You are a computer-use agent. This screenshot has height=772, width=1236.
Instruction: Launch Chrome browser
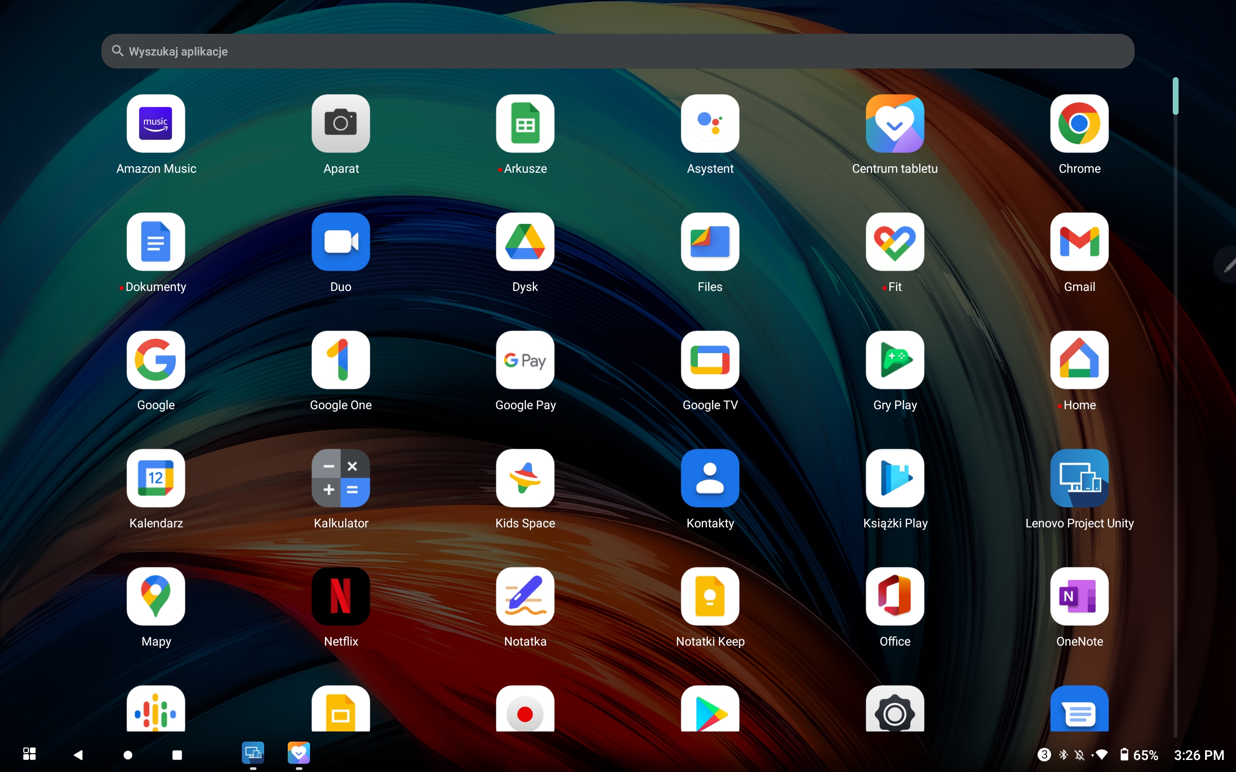(1079, 124)
